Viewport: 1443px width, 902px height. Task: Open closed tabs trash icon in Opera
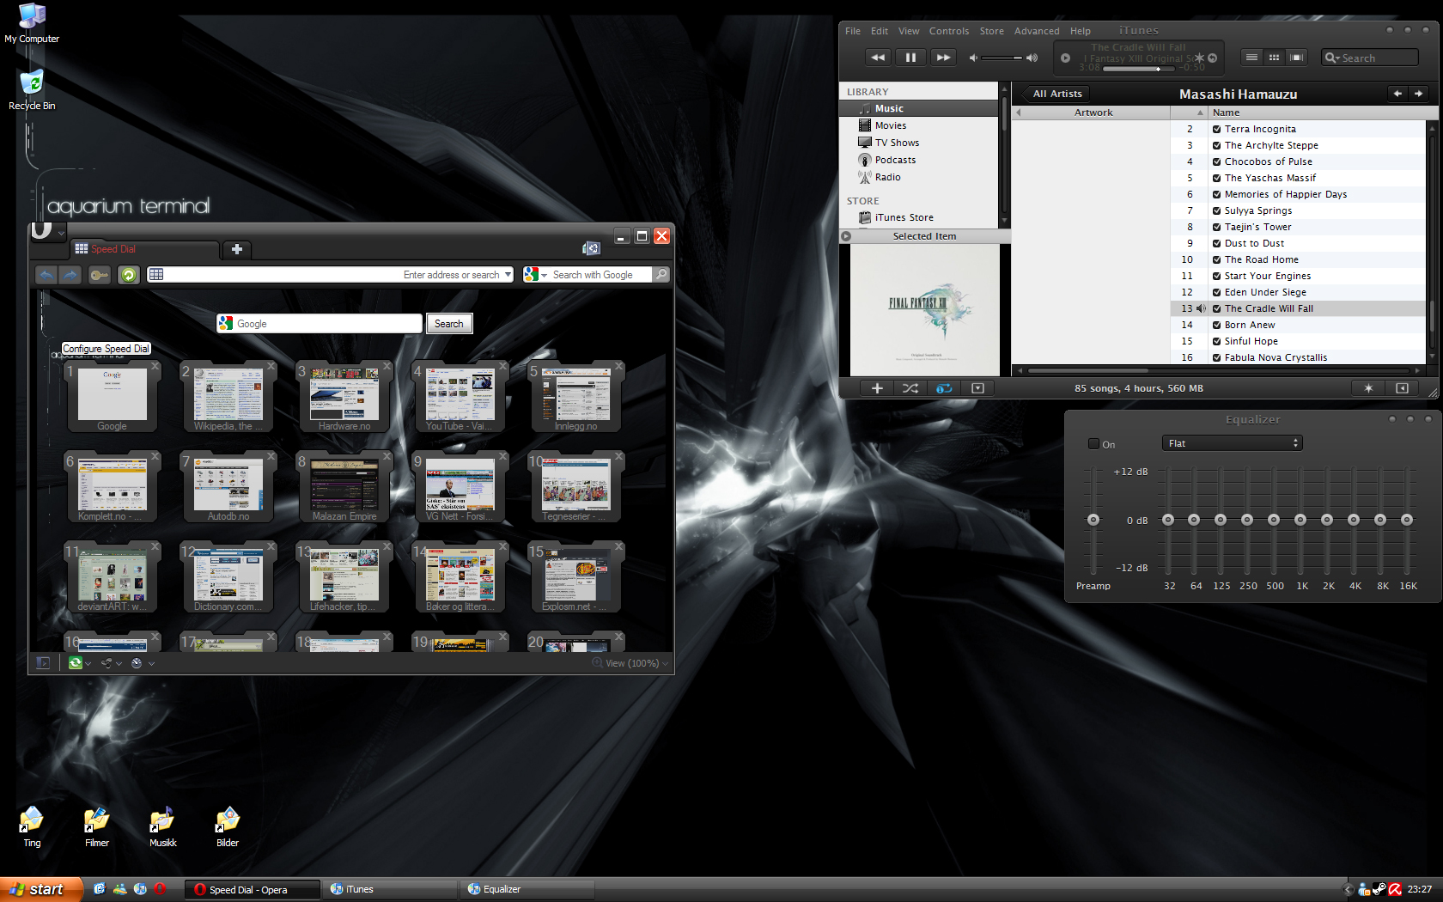[591, 248]
